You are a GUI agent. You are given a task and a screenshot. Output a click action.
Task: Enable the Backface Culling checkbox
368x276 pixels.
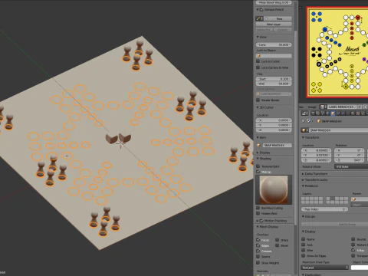tap(258, 208)
